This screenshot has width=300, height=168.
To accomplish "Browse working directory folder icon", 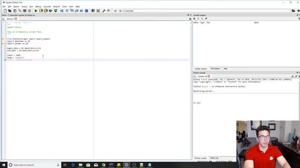I will pyautogui.click(x=293, y=11).
